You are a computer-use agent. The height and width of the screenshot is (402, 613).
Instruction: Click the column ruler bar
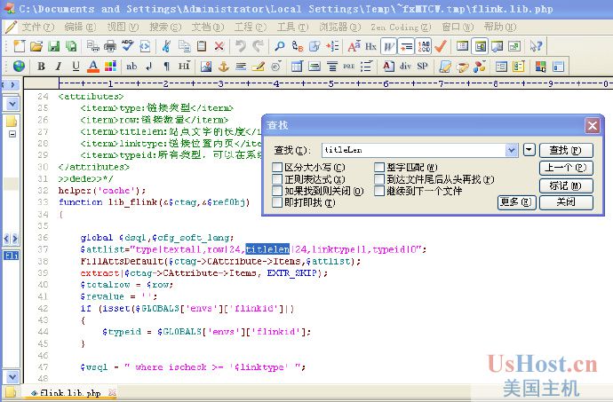coord(317,83)
